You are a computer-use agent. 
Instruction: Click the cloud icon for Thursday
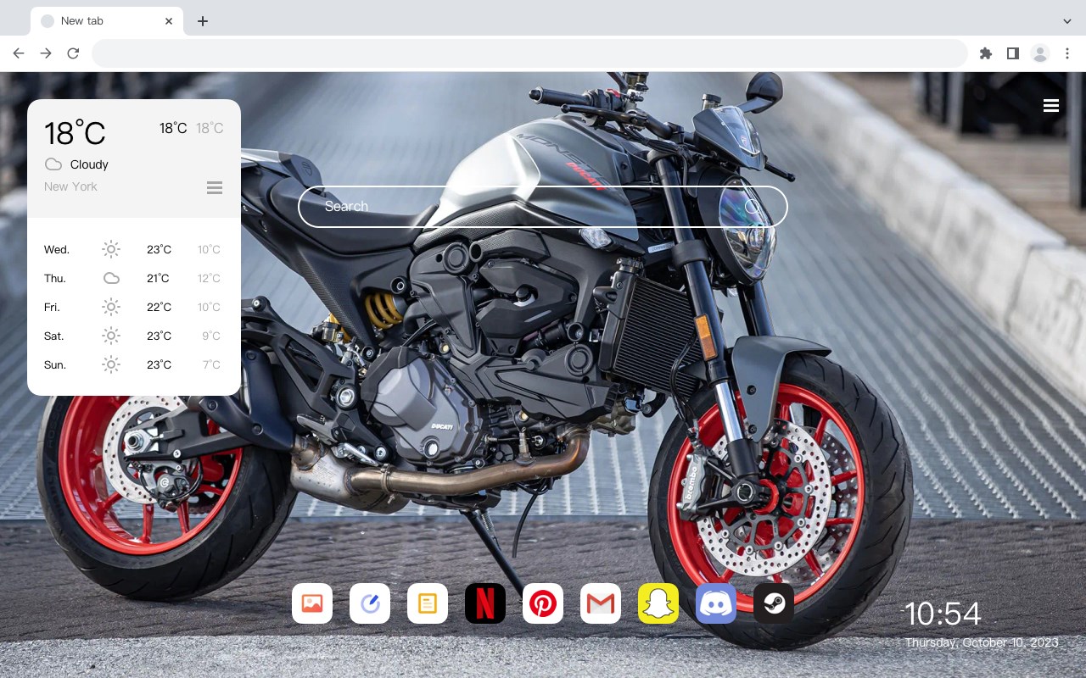click(111, 278)
